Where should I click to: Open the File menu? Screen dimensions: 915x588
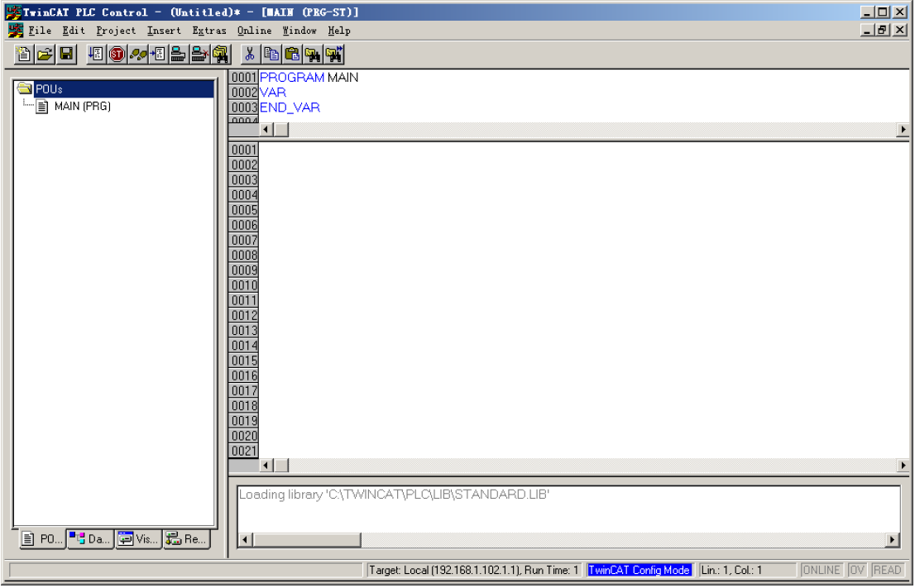coord(40,31)
